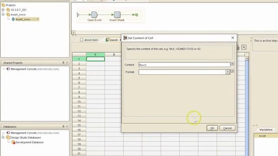Select the Insert_rows robot file
Image resolution: width=278 pixels, height=156 pixels.
[23, 19]
